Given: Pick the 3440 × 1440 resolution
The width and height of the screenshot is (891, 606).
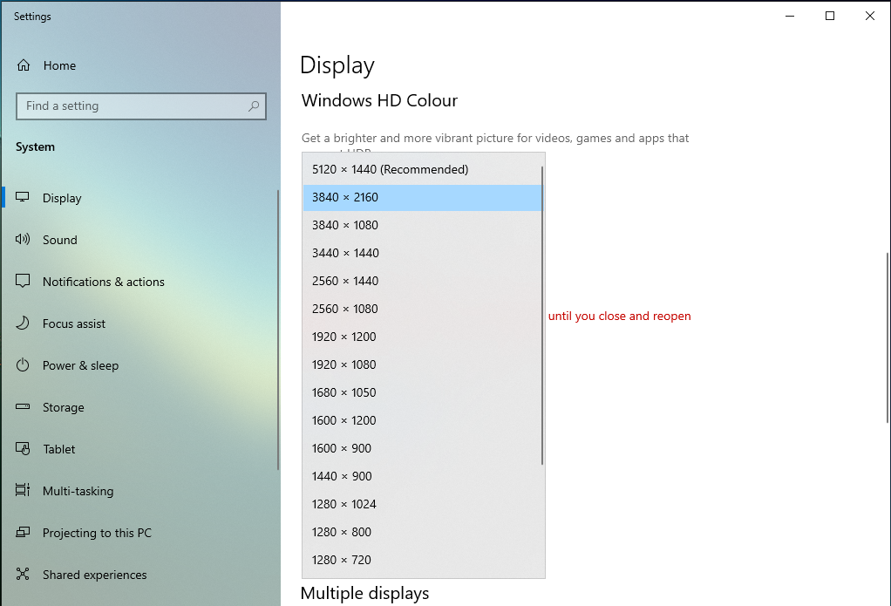Looking at the screenshot, I should [423, 253].
